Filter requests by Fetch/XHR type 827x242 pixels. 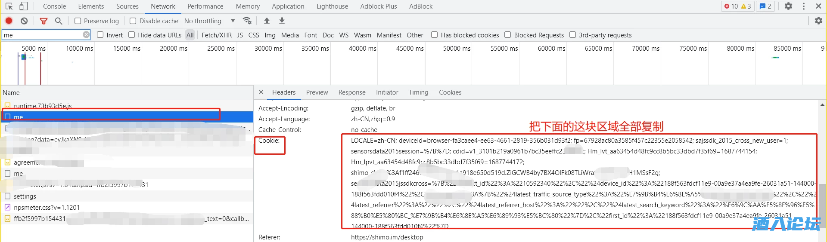coord(216,35)
